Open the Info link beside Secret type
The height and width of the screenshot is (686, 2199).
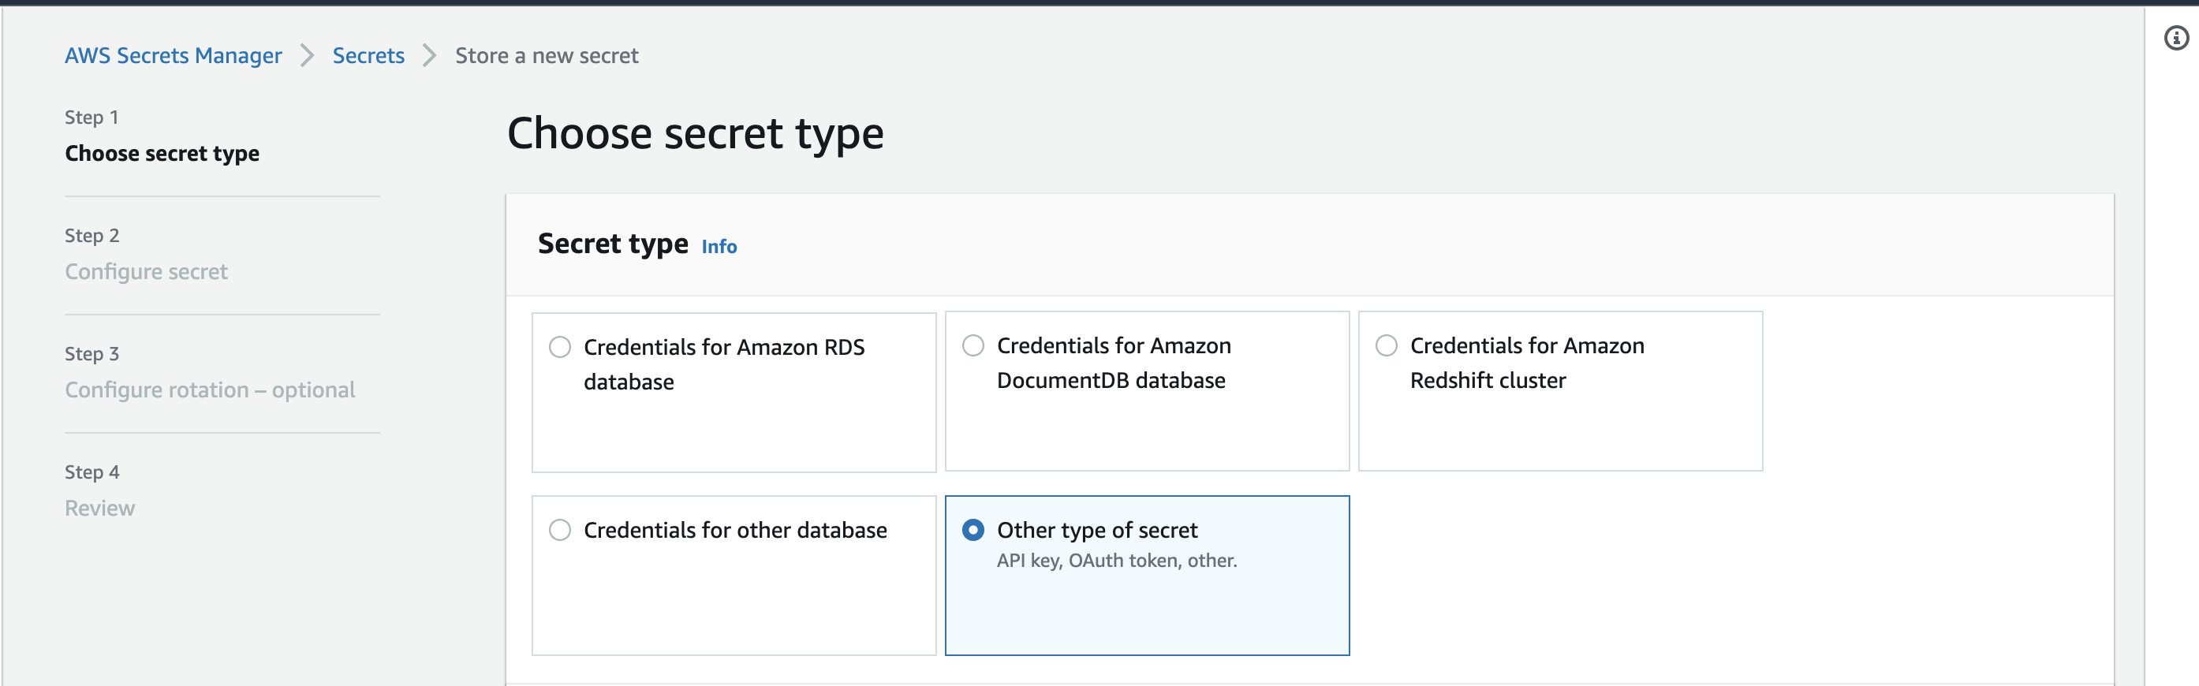pos(719,247)
